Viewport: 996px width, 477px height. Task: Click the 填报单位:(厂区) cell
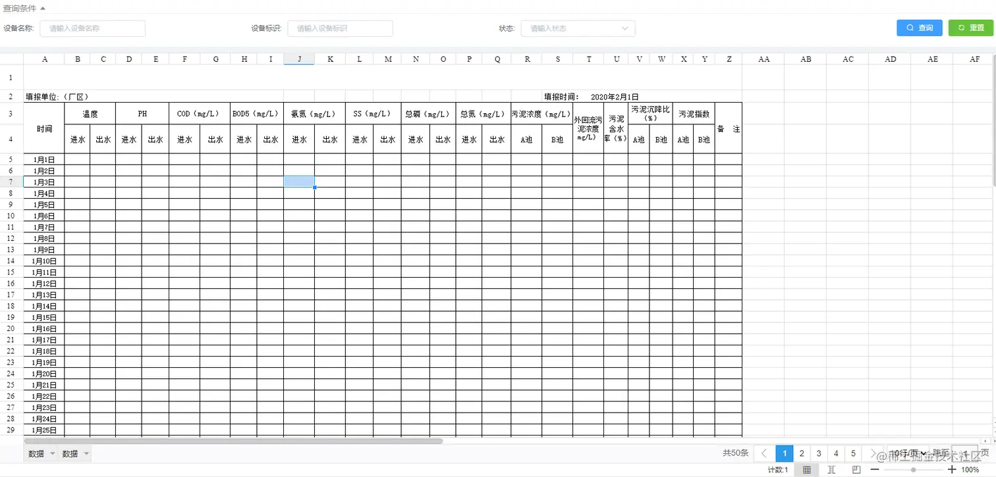[x=57, y=97]
